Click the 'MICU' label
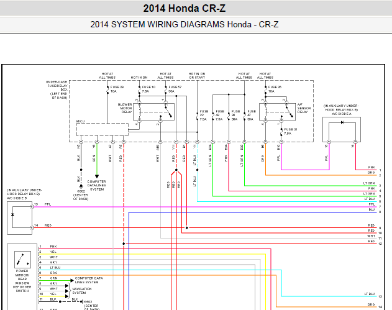Screen dimensions: 392x310 click(81, 121)
